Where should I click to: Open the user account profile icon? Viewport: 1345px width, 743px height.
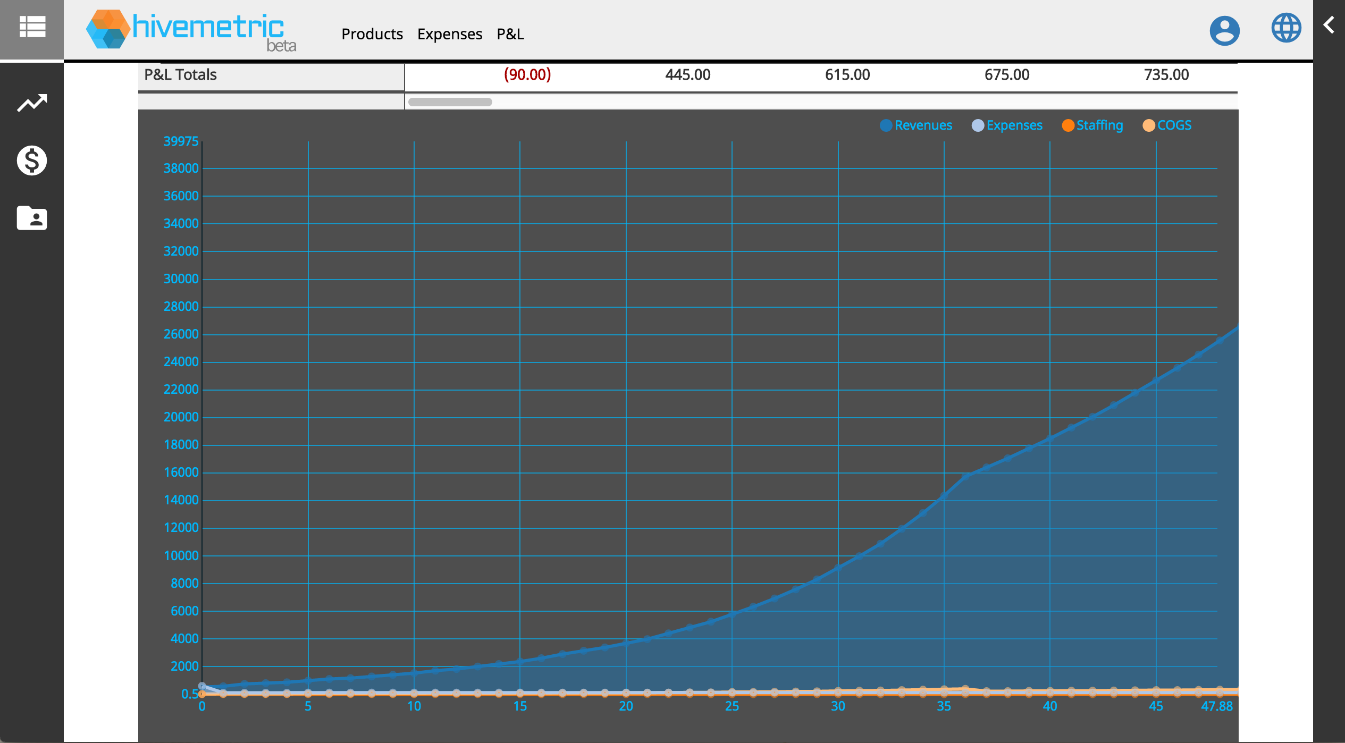click(x=1224, y=30)
